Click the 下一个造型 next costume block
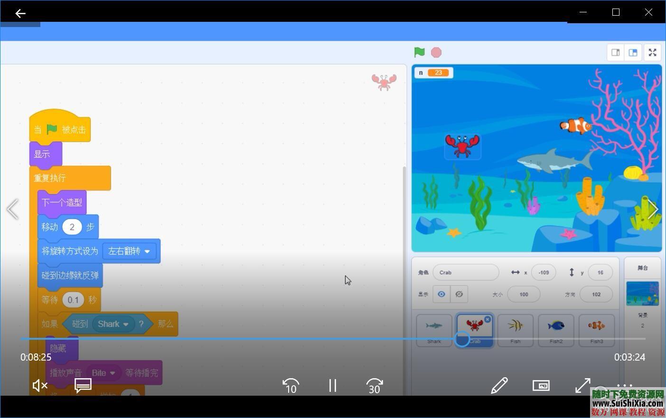 (x=62, y=203)
